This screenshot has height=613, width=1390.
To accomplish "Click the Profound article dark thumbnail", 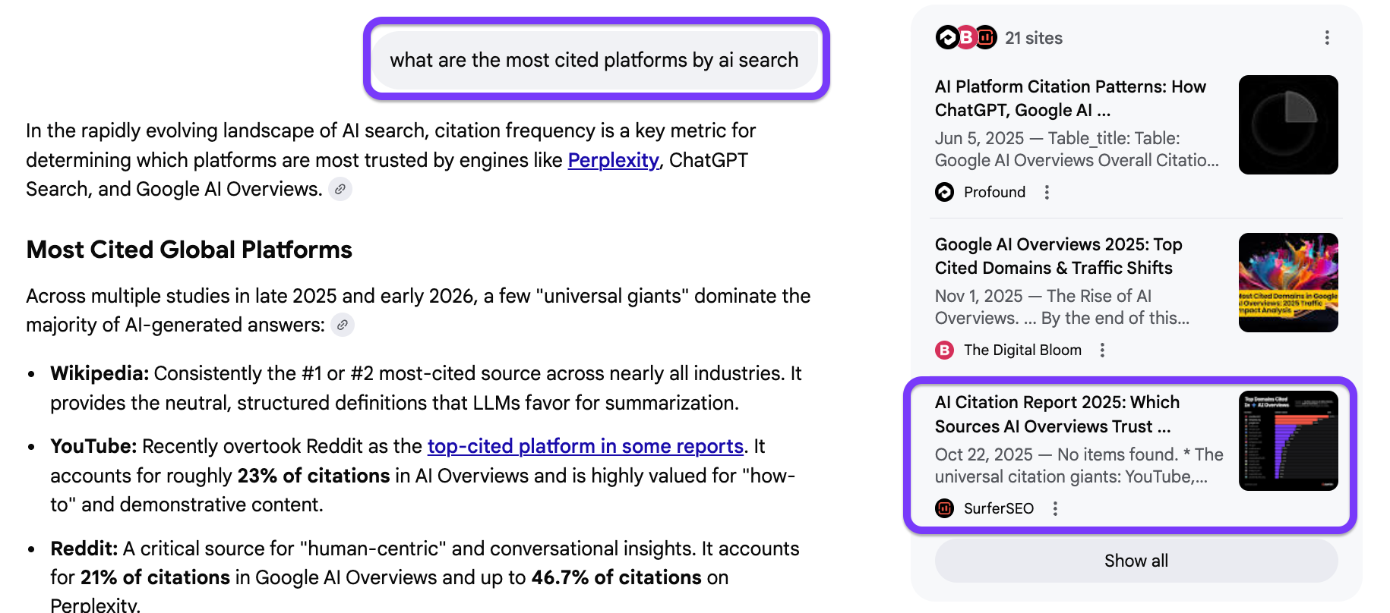I will [1287, 125].
